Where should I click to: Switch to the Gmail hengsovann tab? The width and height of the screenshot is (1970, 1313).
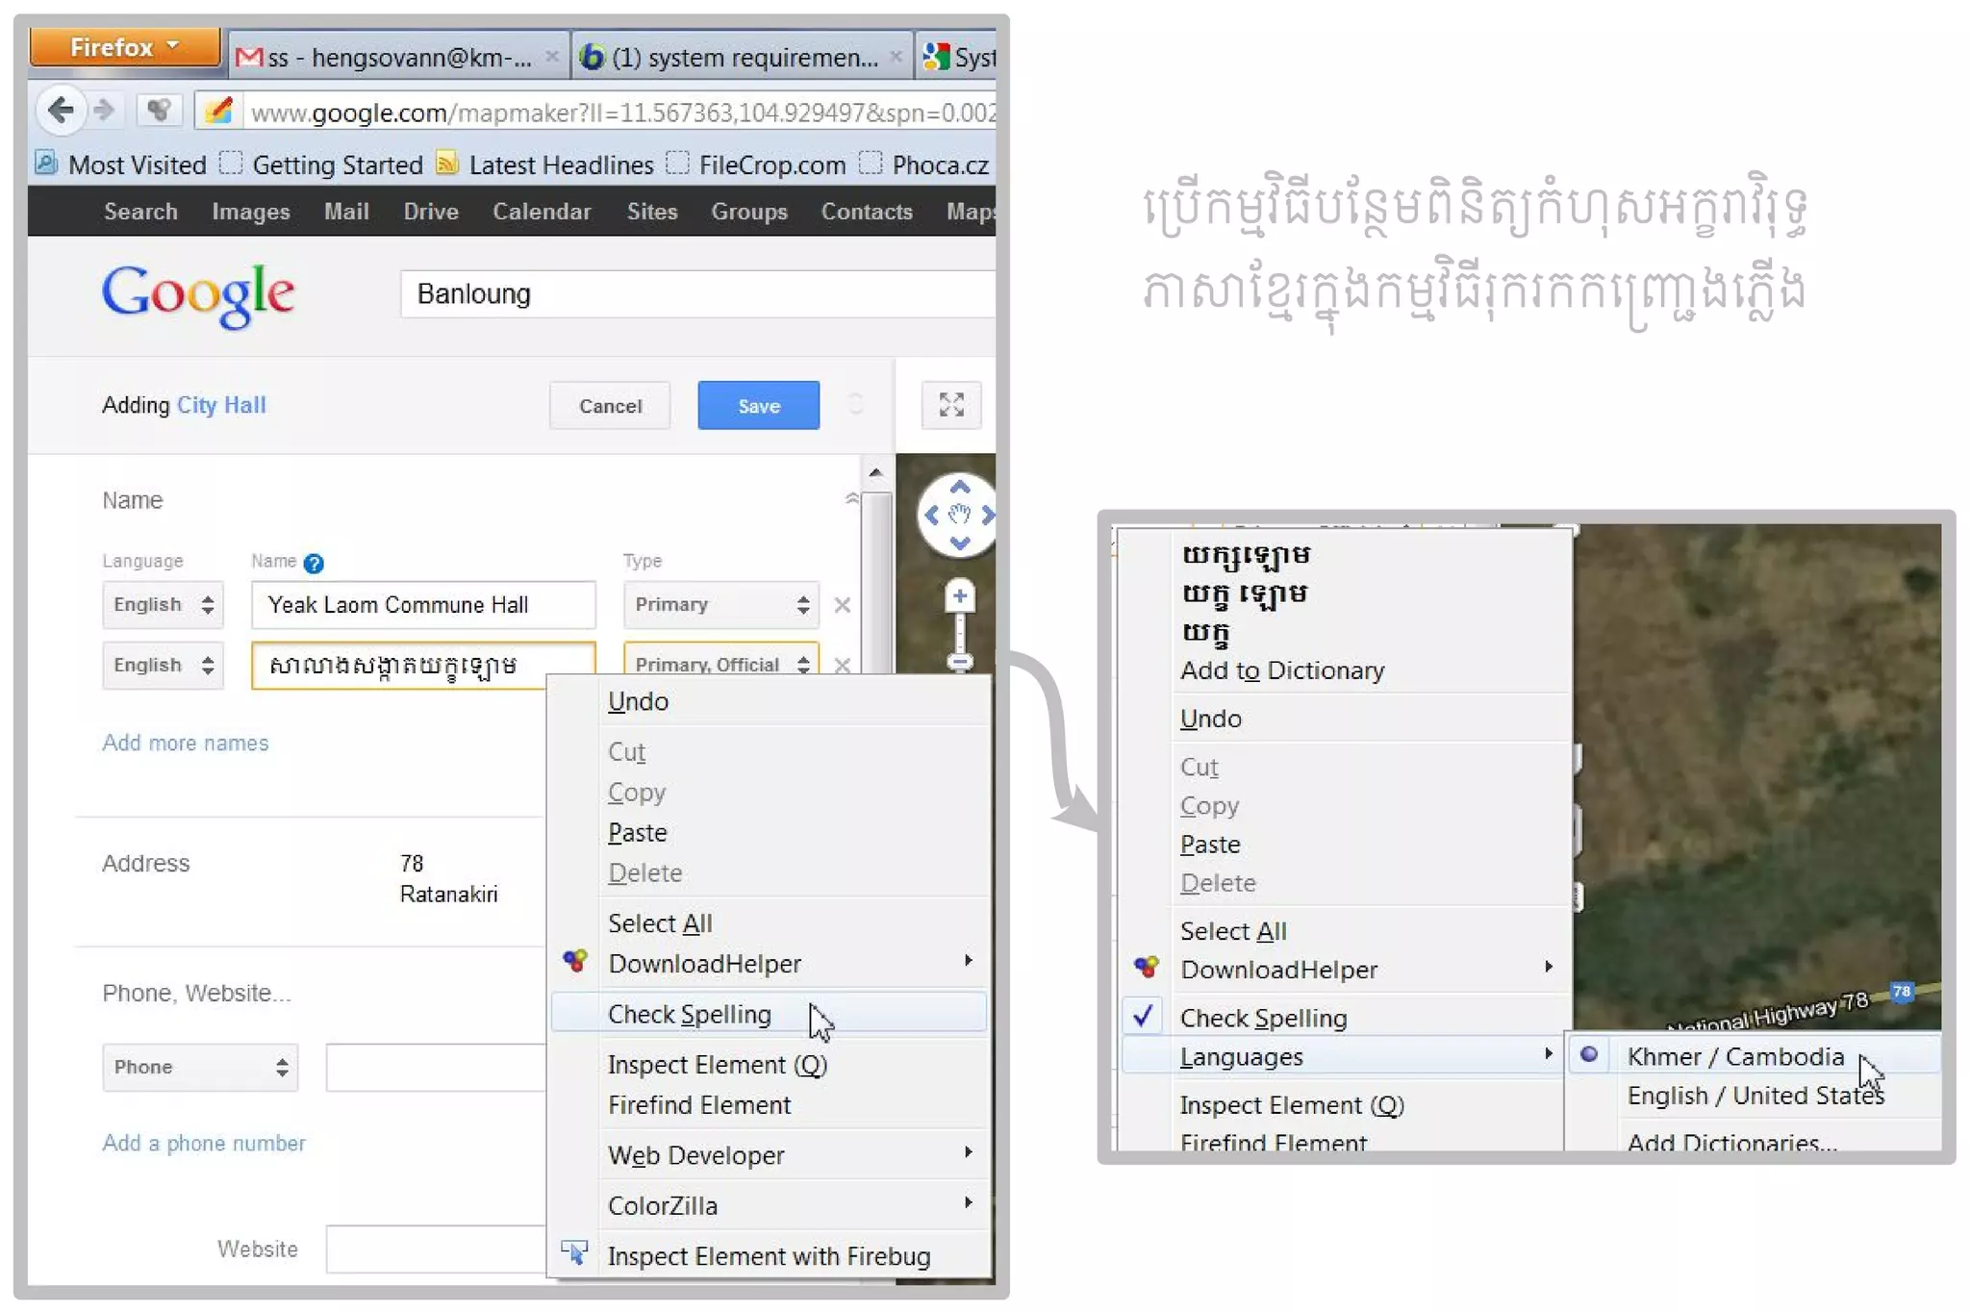click(398, 57)
